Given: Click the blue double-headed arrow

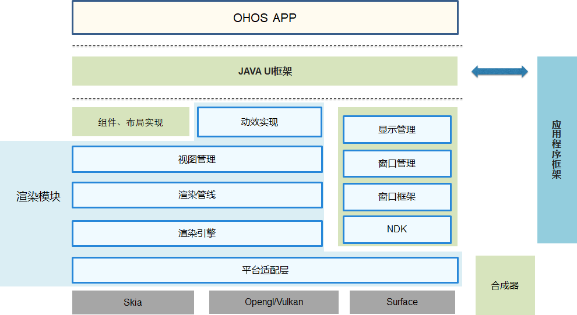Looking at the screenshot, I should pyautogui.click(x=499, y=72).
